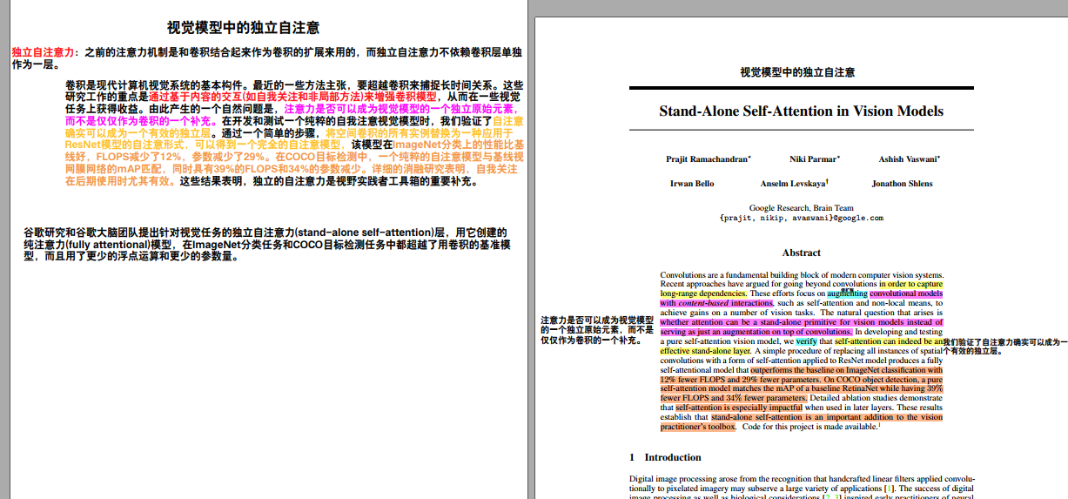Click the right margin annotation 我们验证了自注意力确实可以成为一

pyautogui.click(x=1005, y=341)
